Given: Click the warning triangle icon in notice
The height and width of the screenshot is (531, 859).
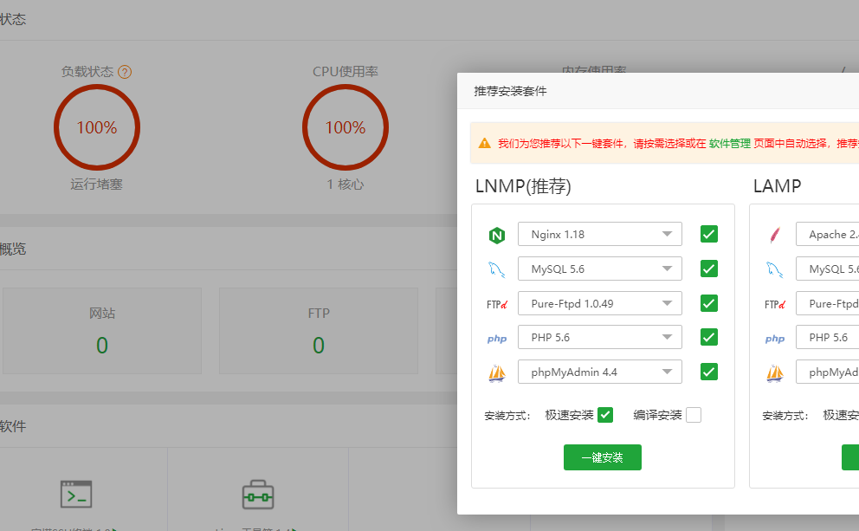Looking at the screenshot, I should [484, 143].
